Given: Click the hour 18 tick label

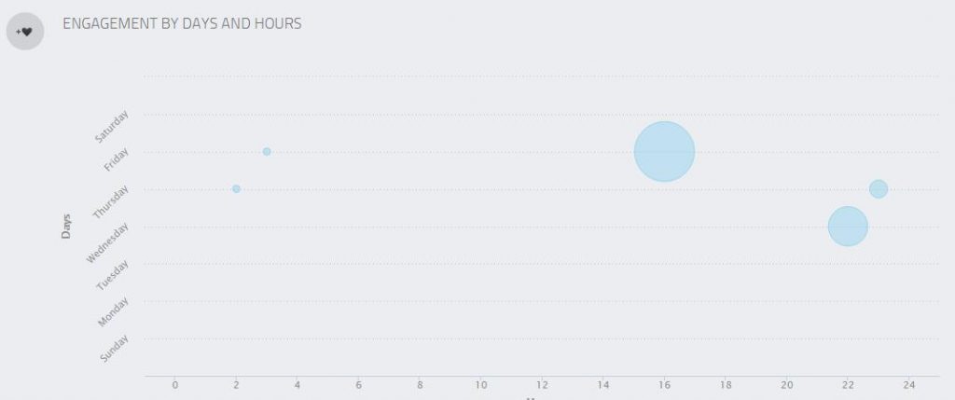Looking at the screenshot, I should pos(726,385).
